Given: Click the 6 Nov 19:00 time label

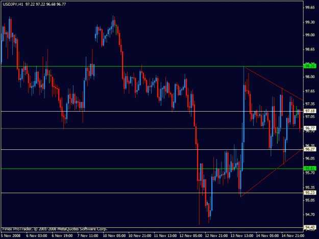Looking at the screenshot, I should click(62, 236).
